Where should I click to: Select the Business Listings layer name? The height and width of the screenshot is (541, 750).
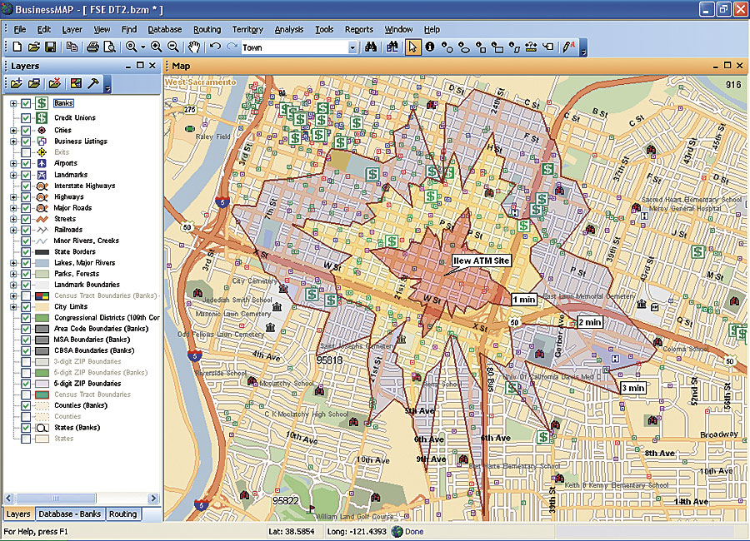pyautogui.click(x=80, y=141)
